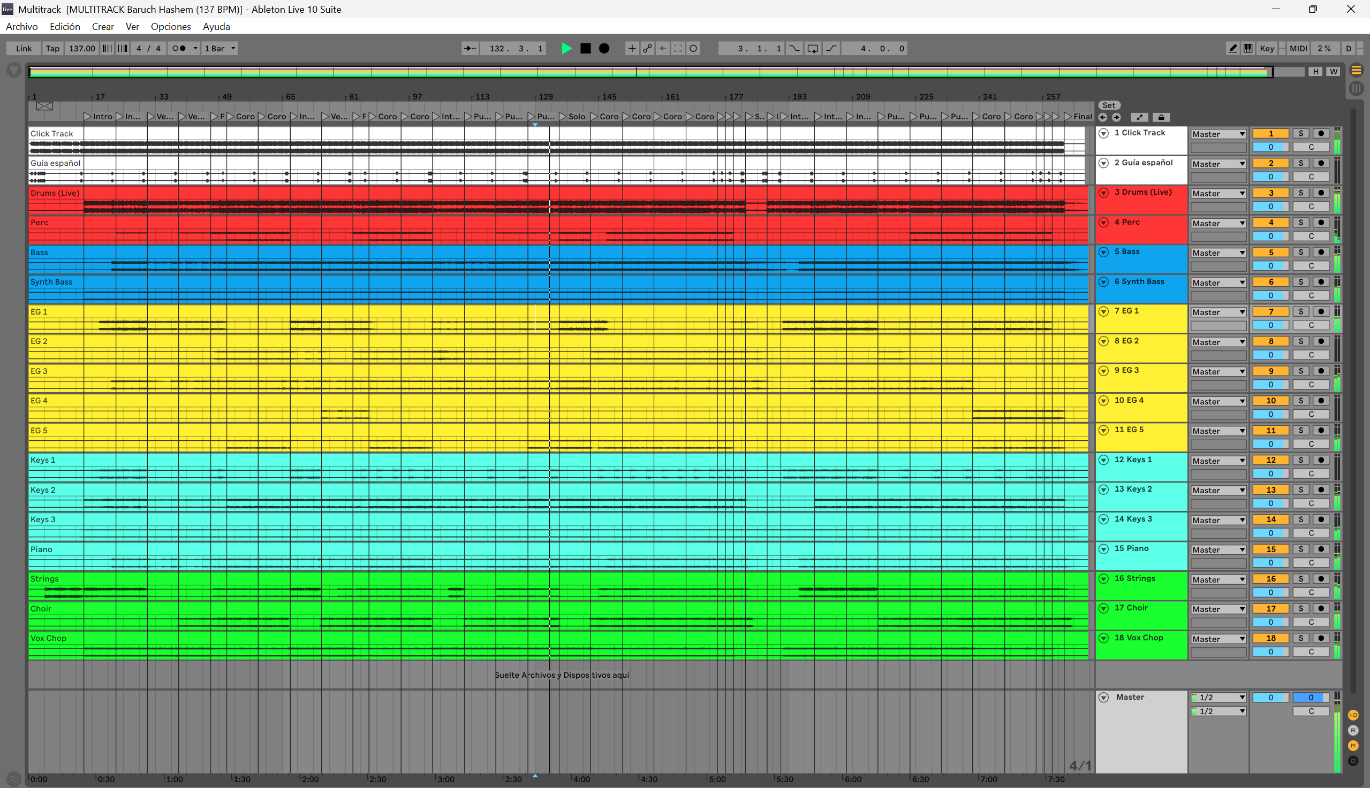The height and width of the screenshot is (788, 1370).
Task: Open Choir track output routing dropdown
Action: [x=1218, y=609]
